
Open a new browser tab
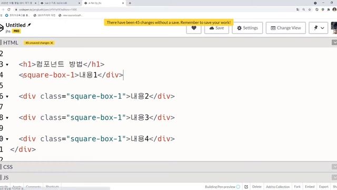click(130, 3)
